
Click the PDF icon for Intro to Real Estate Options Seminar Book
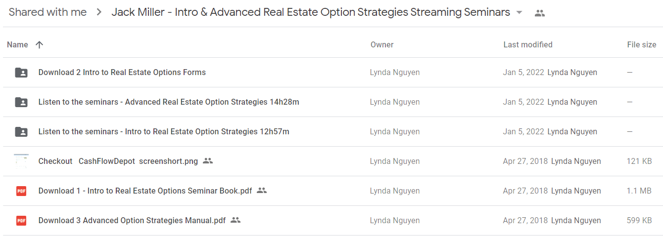(21, 191)
